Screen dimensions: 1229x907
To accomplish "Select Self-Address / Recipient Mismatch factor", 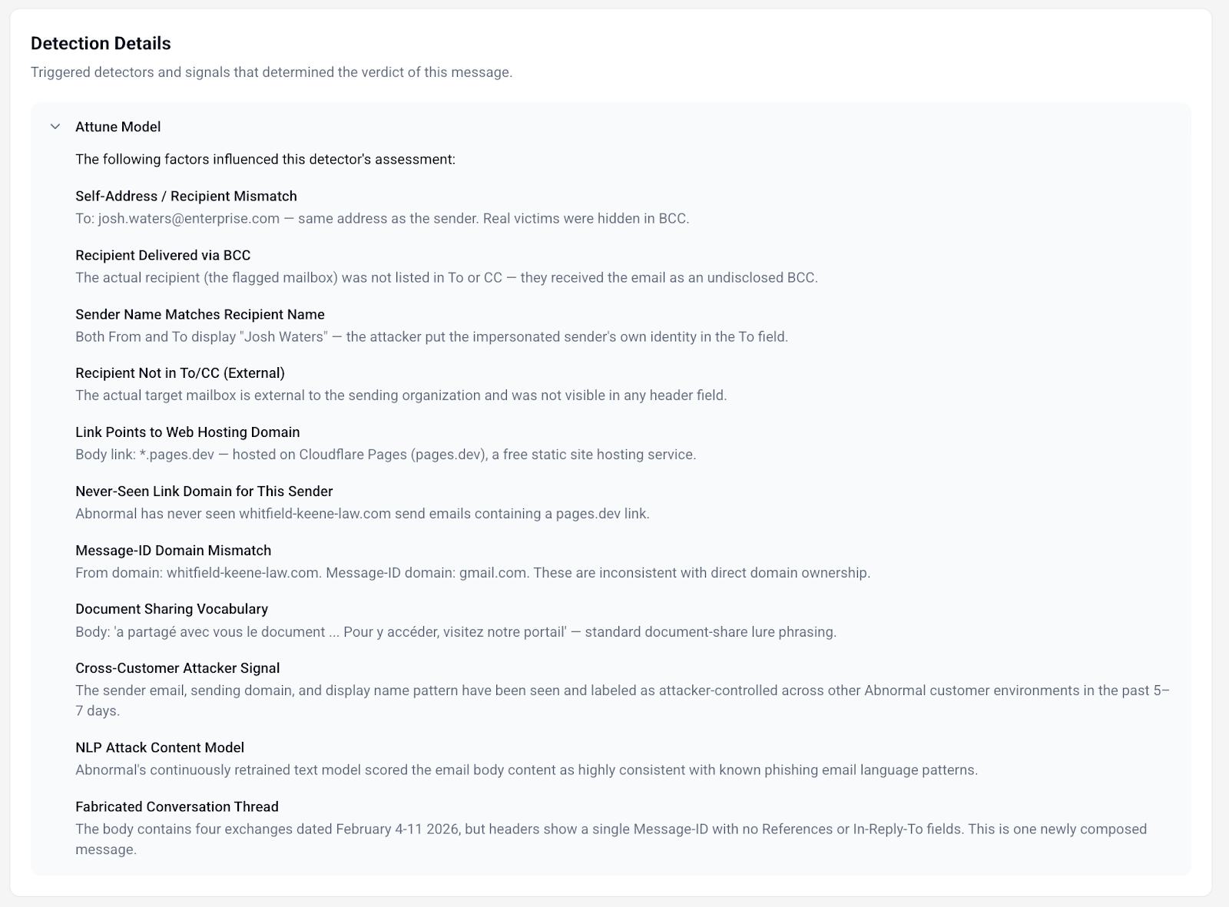I will click(186, 196).
